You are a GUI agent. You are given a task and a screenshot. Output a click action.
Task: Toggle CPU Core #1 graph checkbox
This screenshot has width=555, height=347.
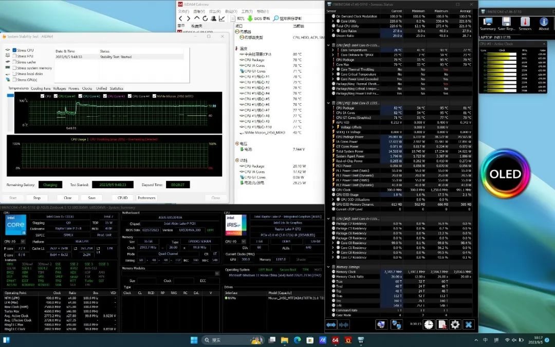tap(55, 96)
